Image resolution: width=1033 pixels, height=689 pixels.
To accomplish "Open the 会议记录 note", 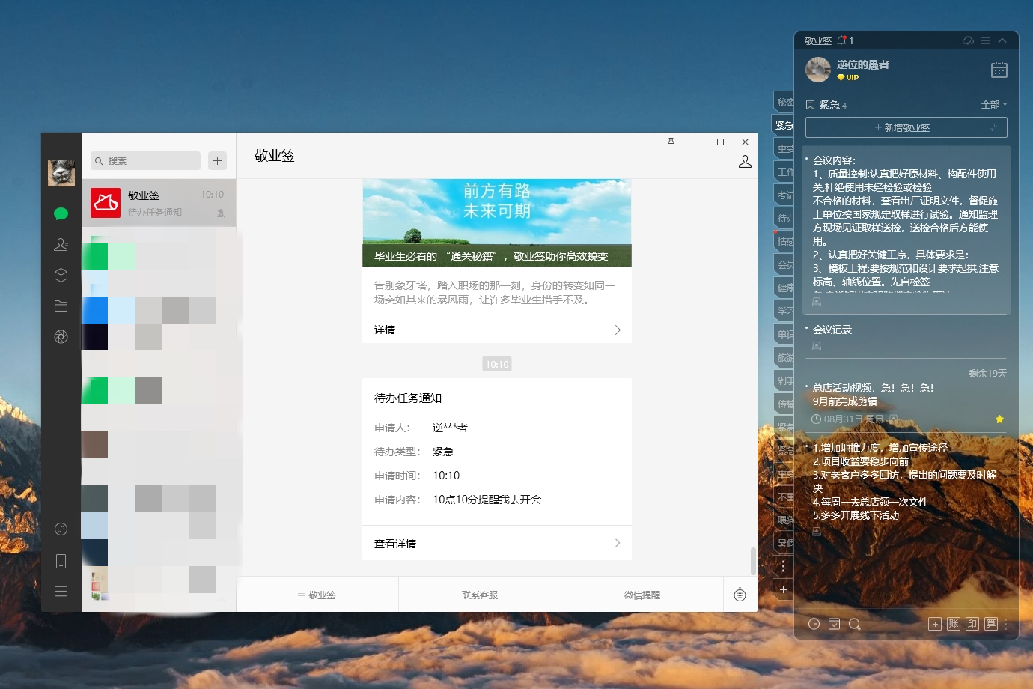I will tap(906, 338).
